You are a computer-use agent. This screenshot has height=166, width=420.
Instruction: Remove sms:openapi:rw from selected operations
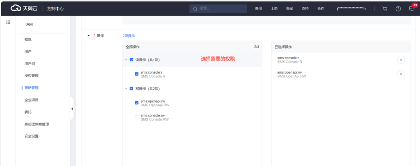(401, 74)
